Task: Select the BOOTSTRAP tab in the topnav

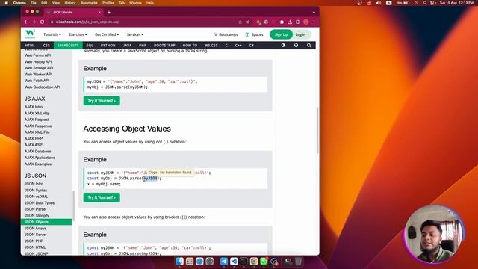Action: coord(164,45)
